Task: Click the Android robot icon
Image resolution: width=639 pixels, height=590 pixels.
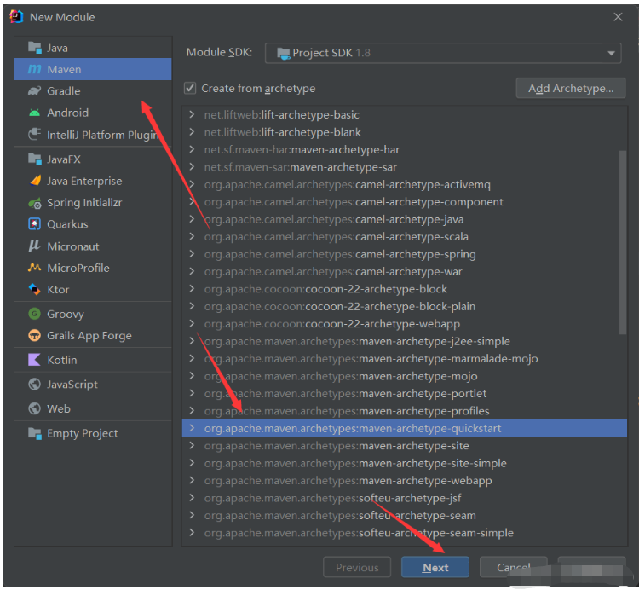Action: coord(34,113)
